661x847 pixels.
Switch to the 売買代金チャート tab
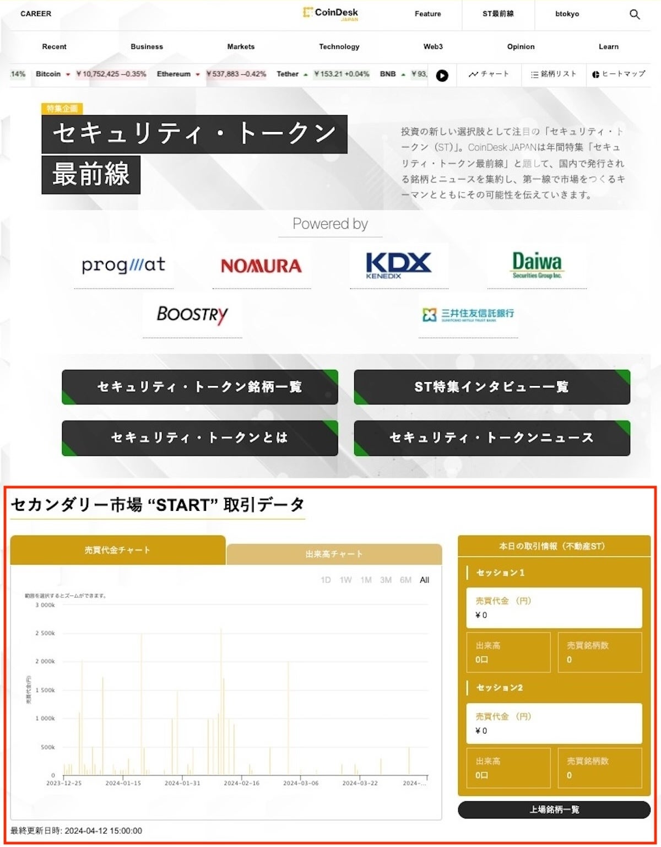click(118, 550)
